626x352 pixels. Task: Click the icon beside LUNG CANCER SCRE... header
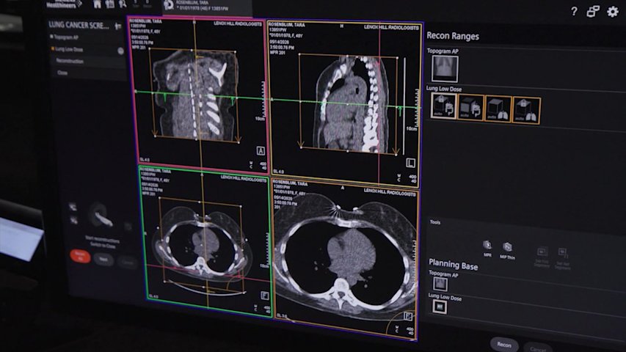pos(117,26)
